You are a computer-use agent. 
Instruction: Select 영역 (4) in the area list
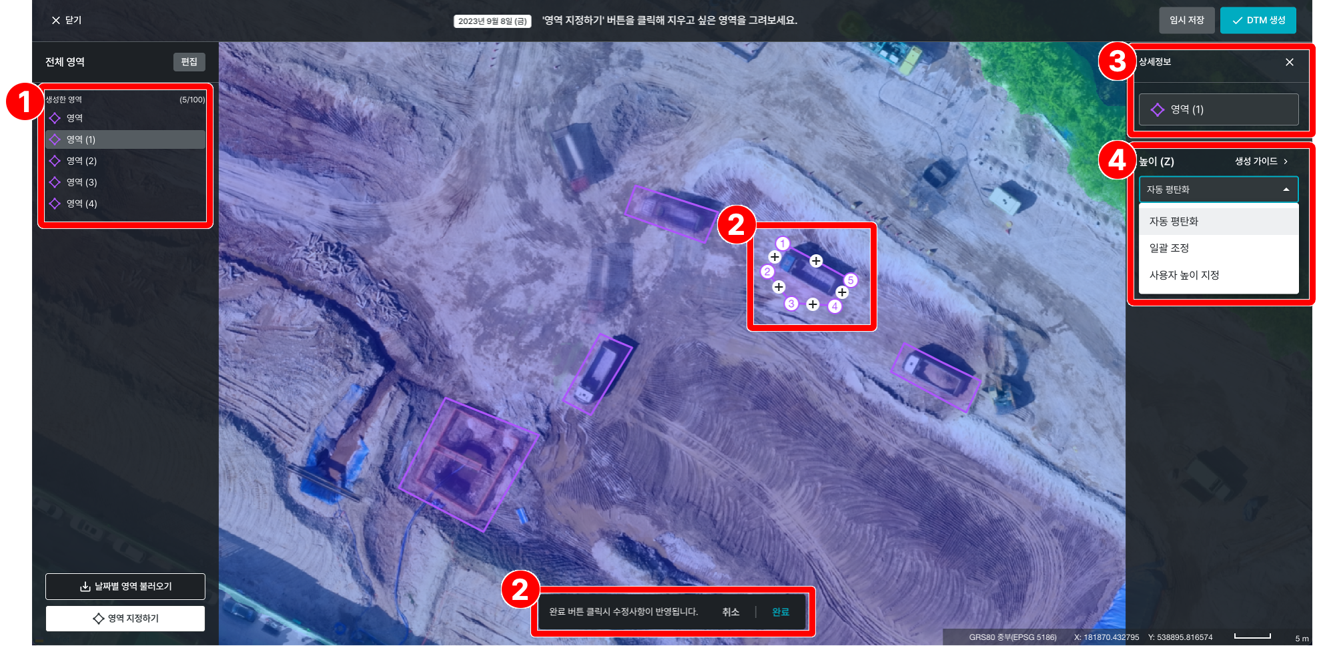(81, 204)
